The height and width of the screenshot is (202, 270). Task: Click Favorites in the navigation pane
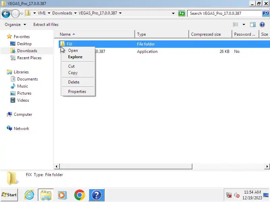(22, 37)
